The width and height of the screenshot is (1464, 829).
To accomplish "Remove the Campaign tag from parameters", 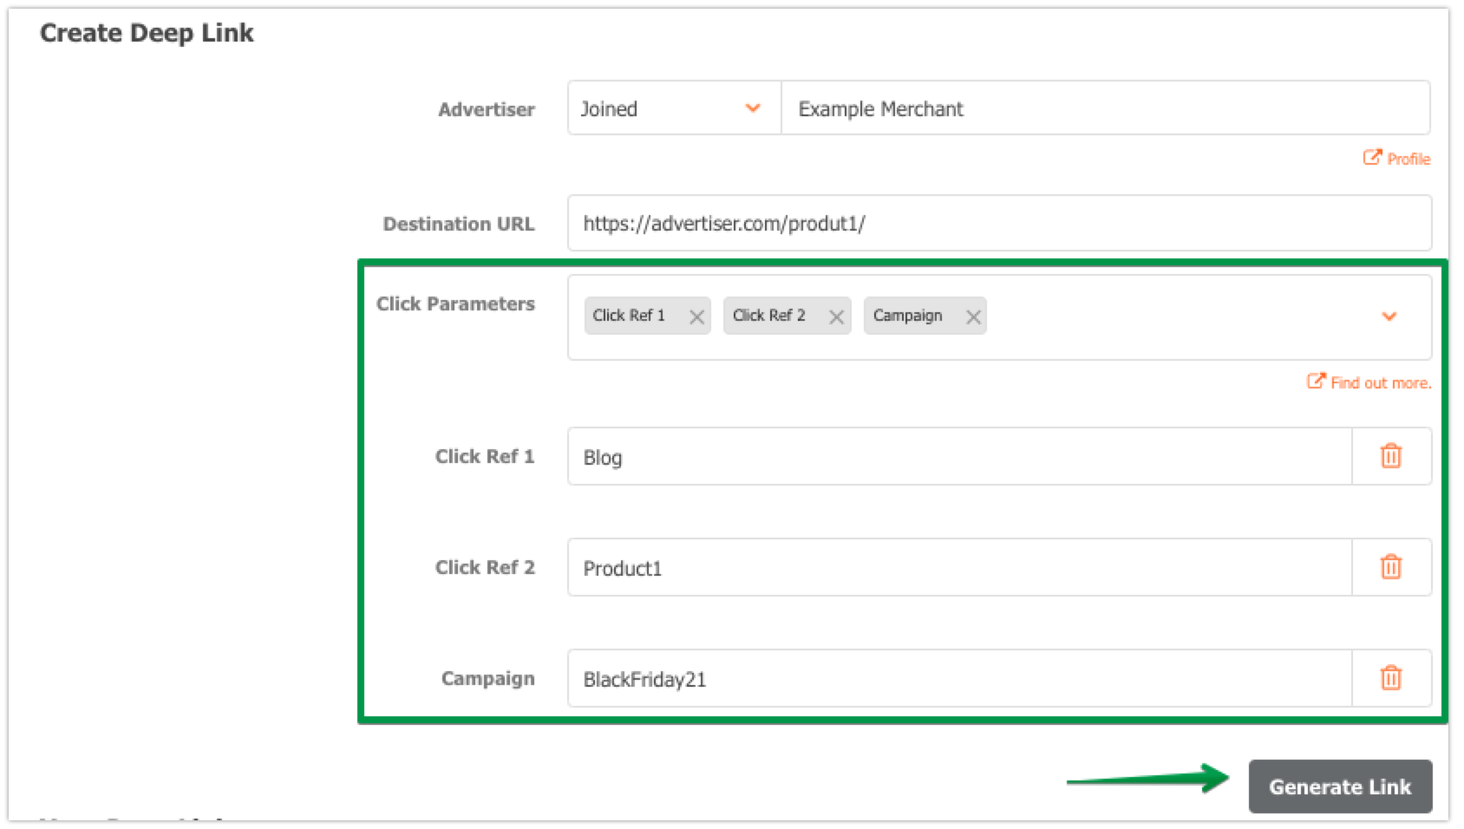I will click(973, 317).
